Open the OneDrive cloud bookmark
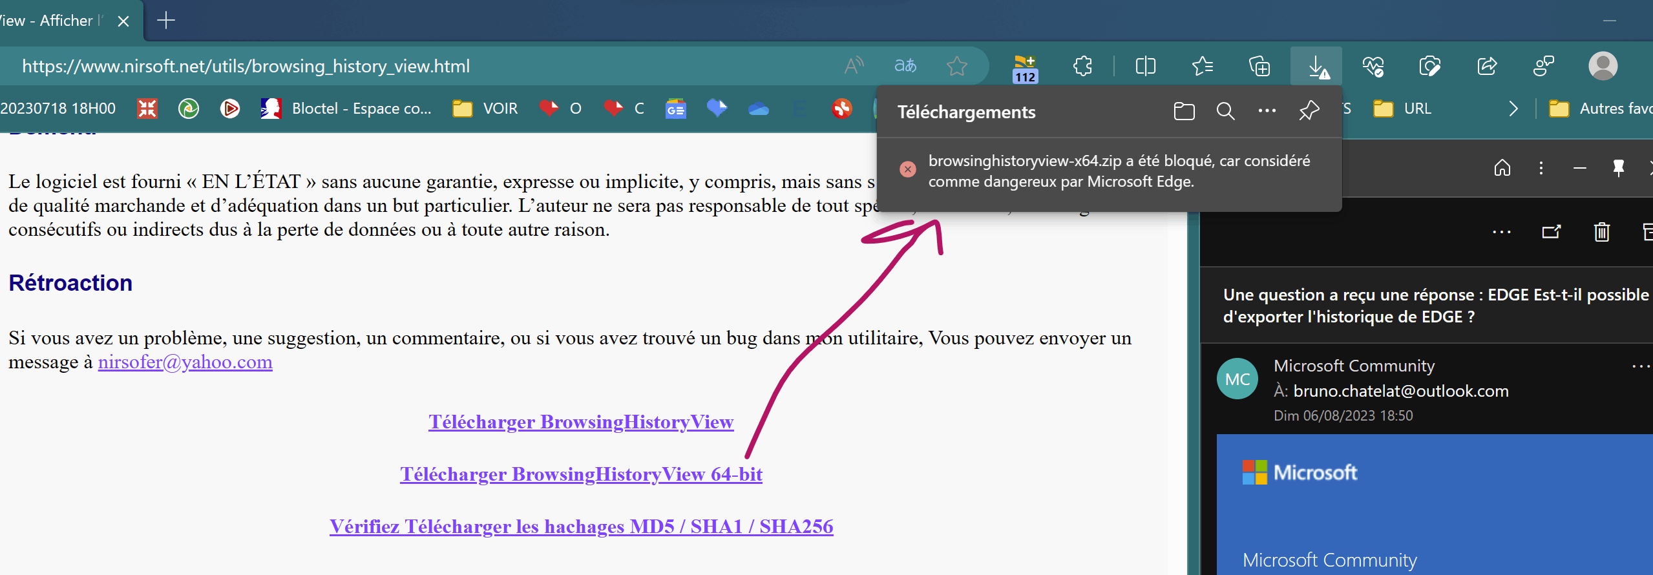 [758, 109]
